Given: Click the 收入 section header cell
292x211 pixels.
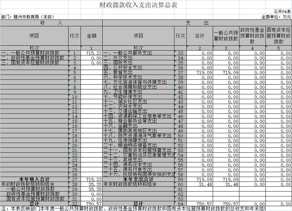Looking at the screenshot, I should point(51,23).
